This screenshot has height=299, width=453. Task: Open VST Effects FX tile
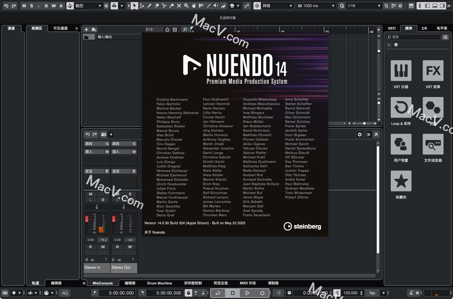point(433,71)
